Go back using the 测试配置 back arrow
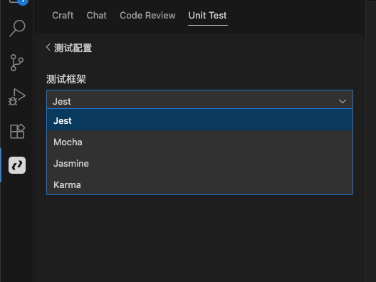The image size is (376, 282). pyautogui.click(x=48, y=47)
